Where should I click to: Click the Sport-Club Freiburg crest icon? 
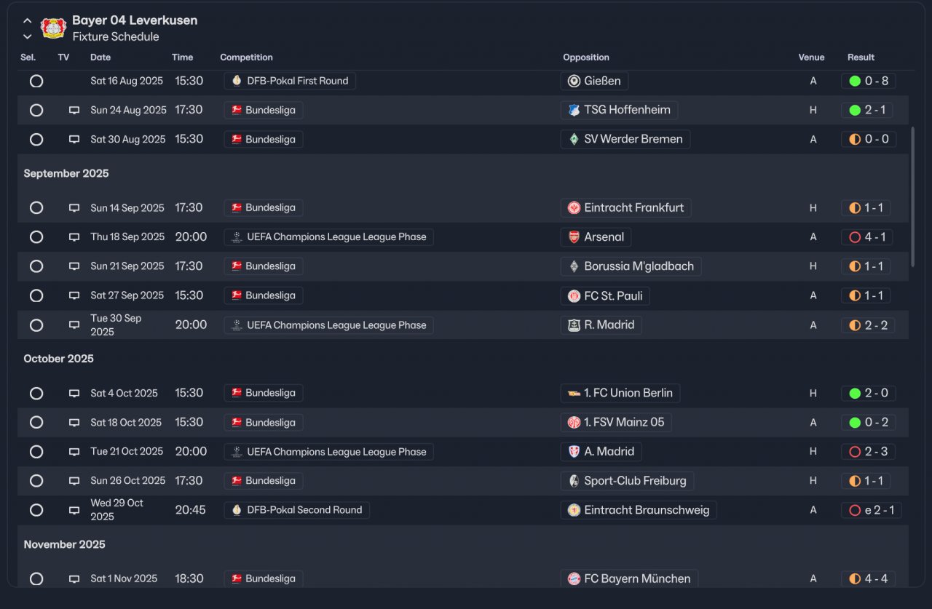(x=574, y=481)
